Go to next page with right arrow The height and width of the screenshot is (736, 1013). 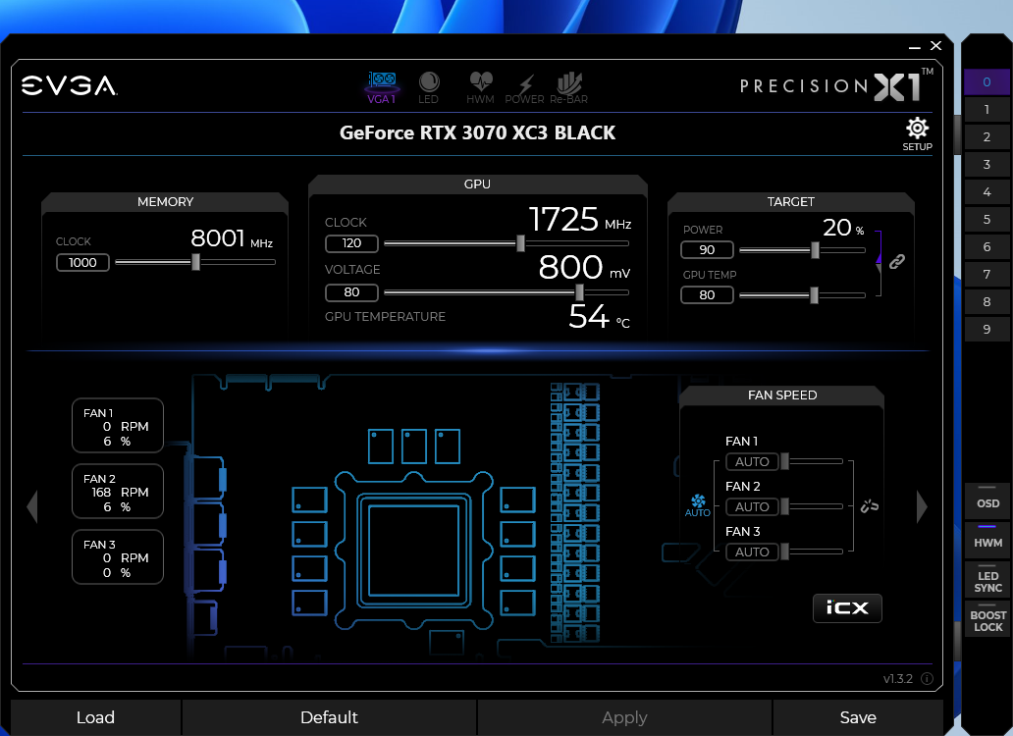click(922, 506)
